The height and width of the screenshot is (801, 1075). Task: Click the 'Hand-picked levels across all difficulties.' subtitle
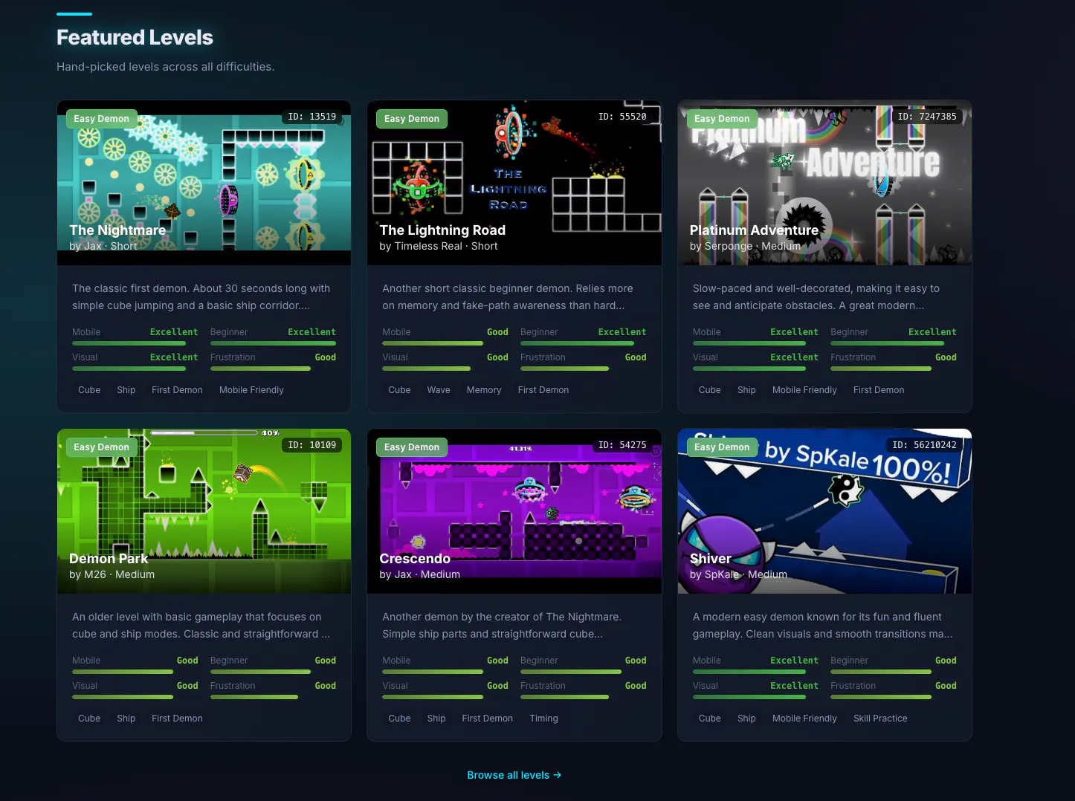click(x=165, y=67)
